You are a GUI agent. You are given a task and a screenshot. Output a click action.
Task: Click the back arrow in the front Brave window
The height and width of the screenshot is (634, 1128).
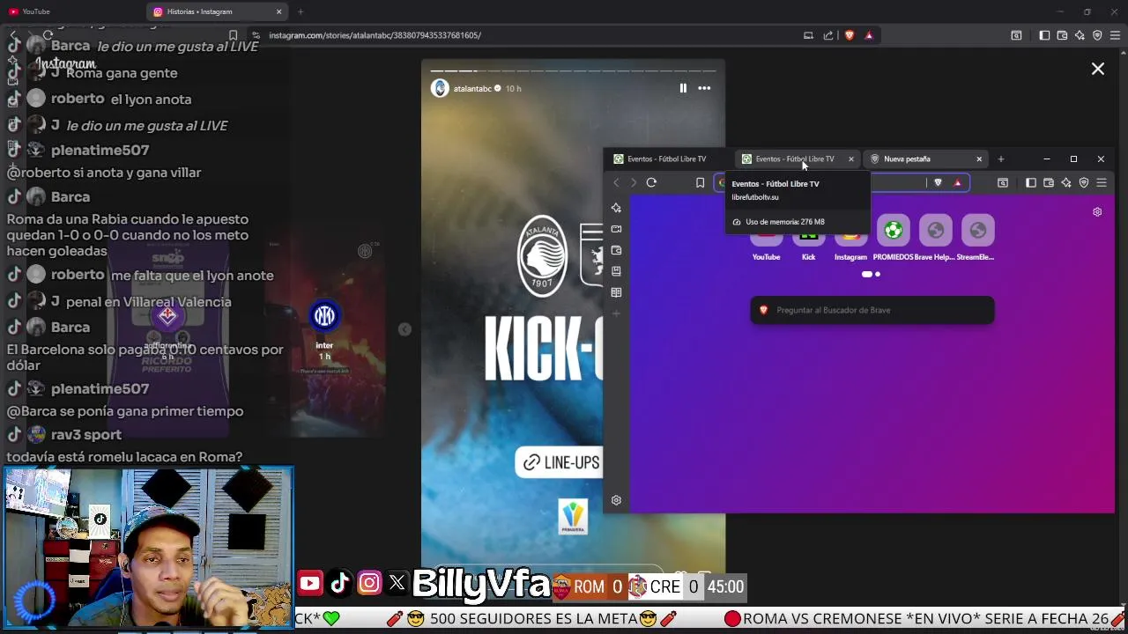(616, 183)
